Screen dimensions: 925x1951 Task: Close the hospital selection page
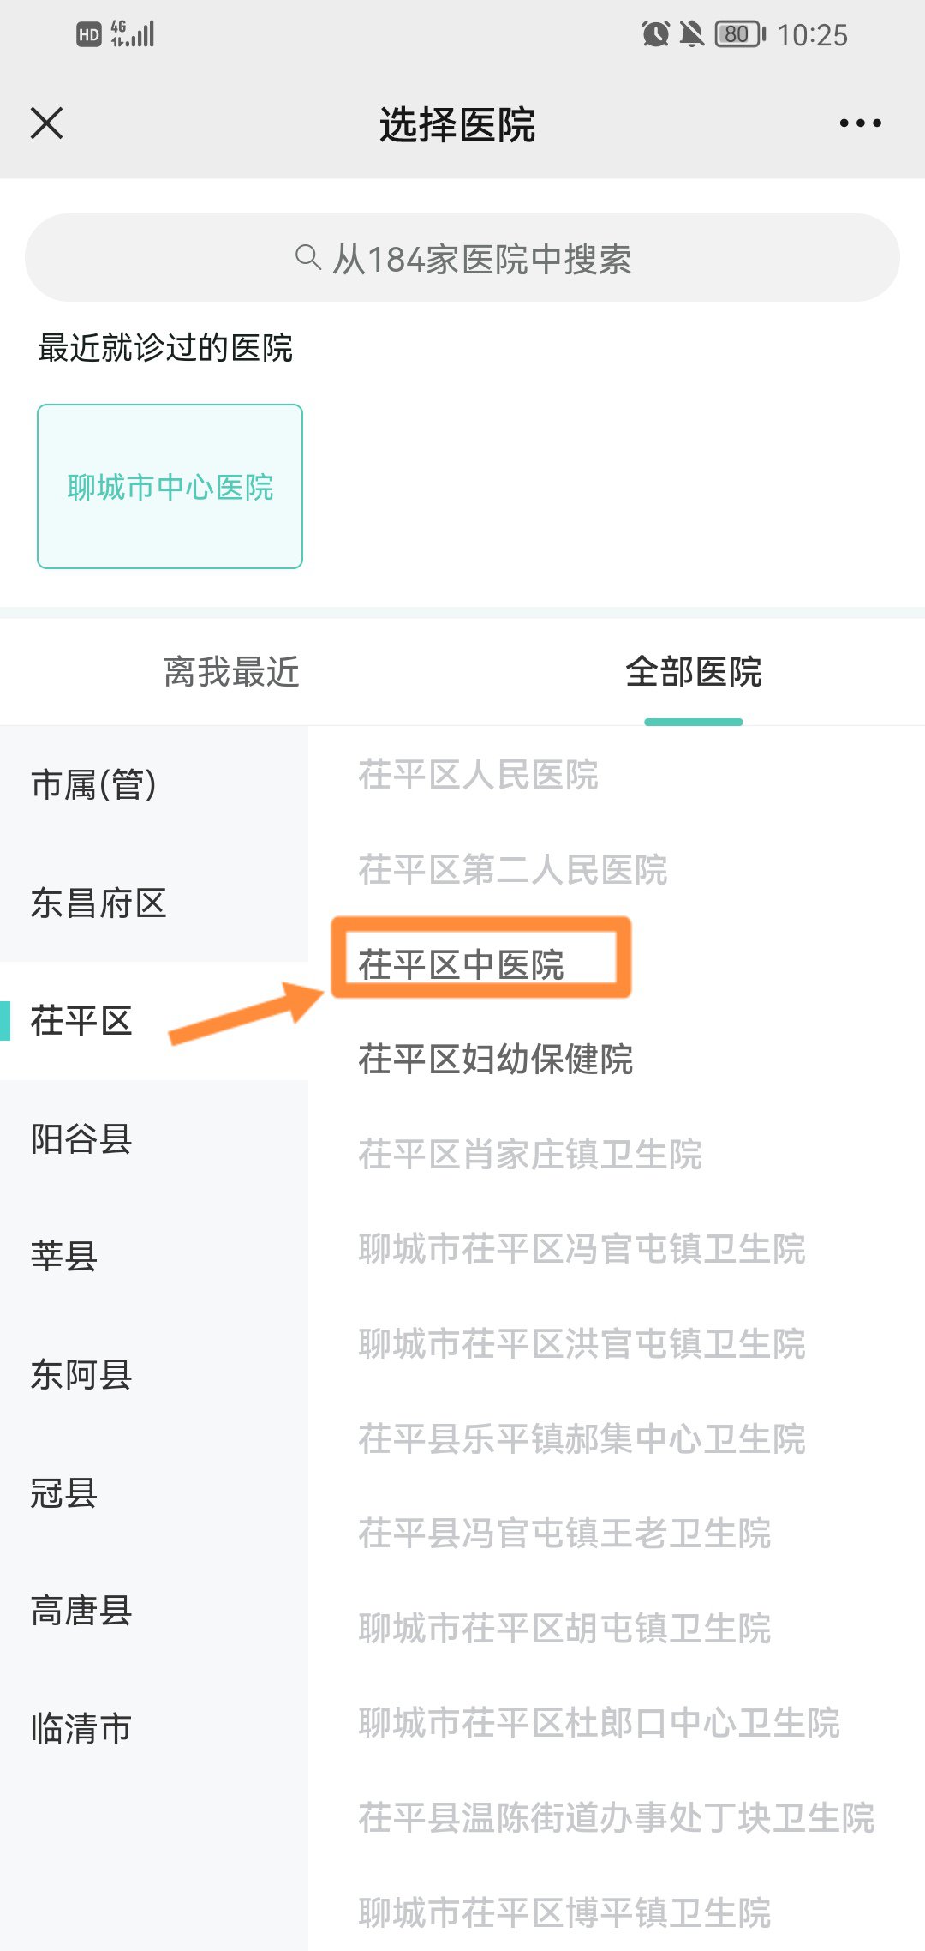tap(47, 123)
